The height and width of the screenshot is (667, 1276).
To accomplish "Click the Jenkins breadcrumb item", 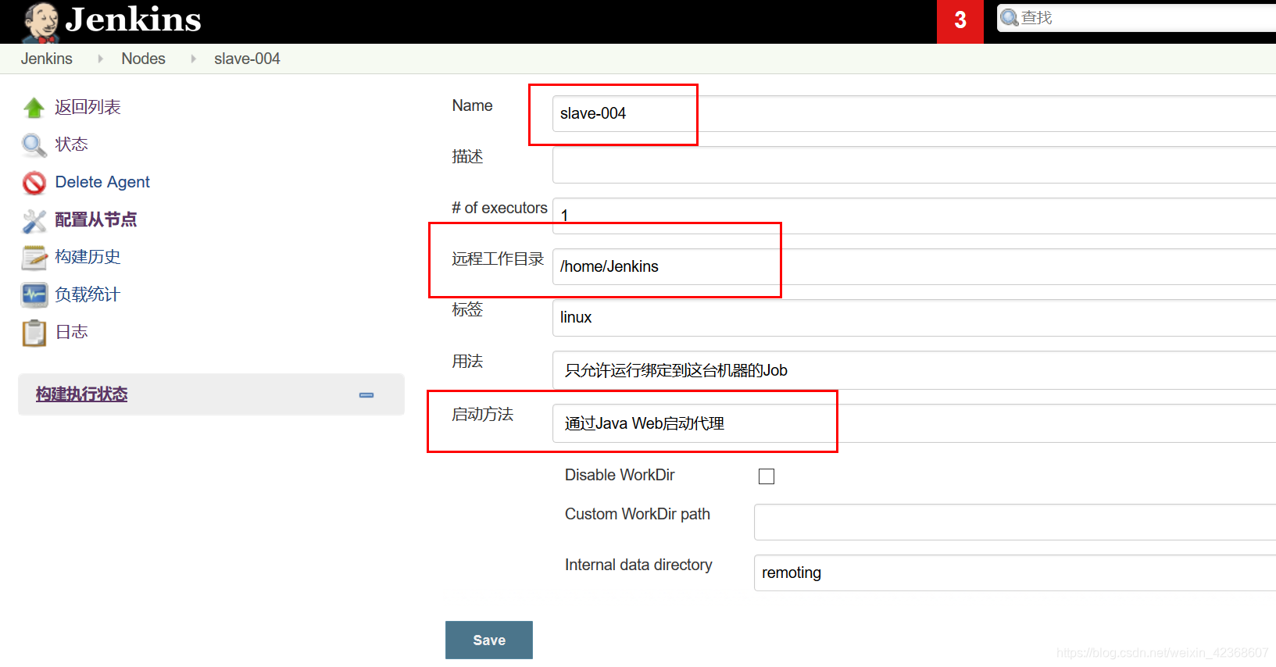I will pyautogui.click(x=46, y=59).
